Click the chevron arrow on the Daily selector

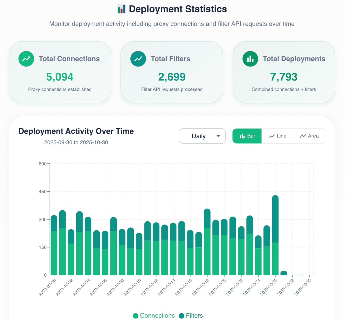pyautogui.click(x=218, y=136)
